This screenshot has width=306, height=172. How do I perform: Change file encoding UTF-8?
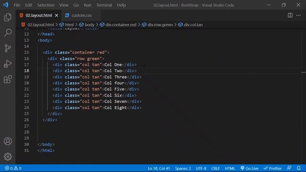(x=201, y=168)
